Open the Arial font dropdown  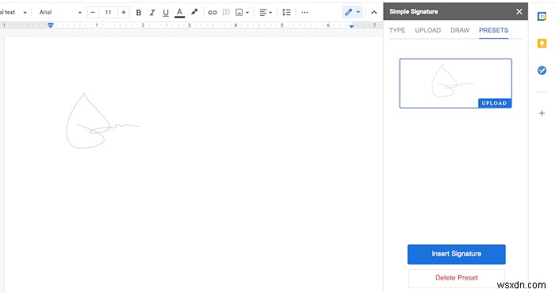pyautogui.click(x=60, y=13)
